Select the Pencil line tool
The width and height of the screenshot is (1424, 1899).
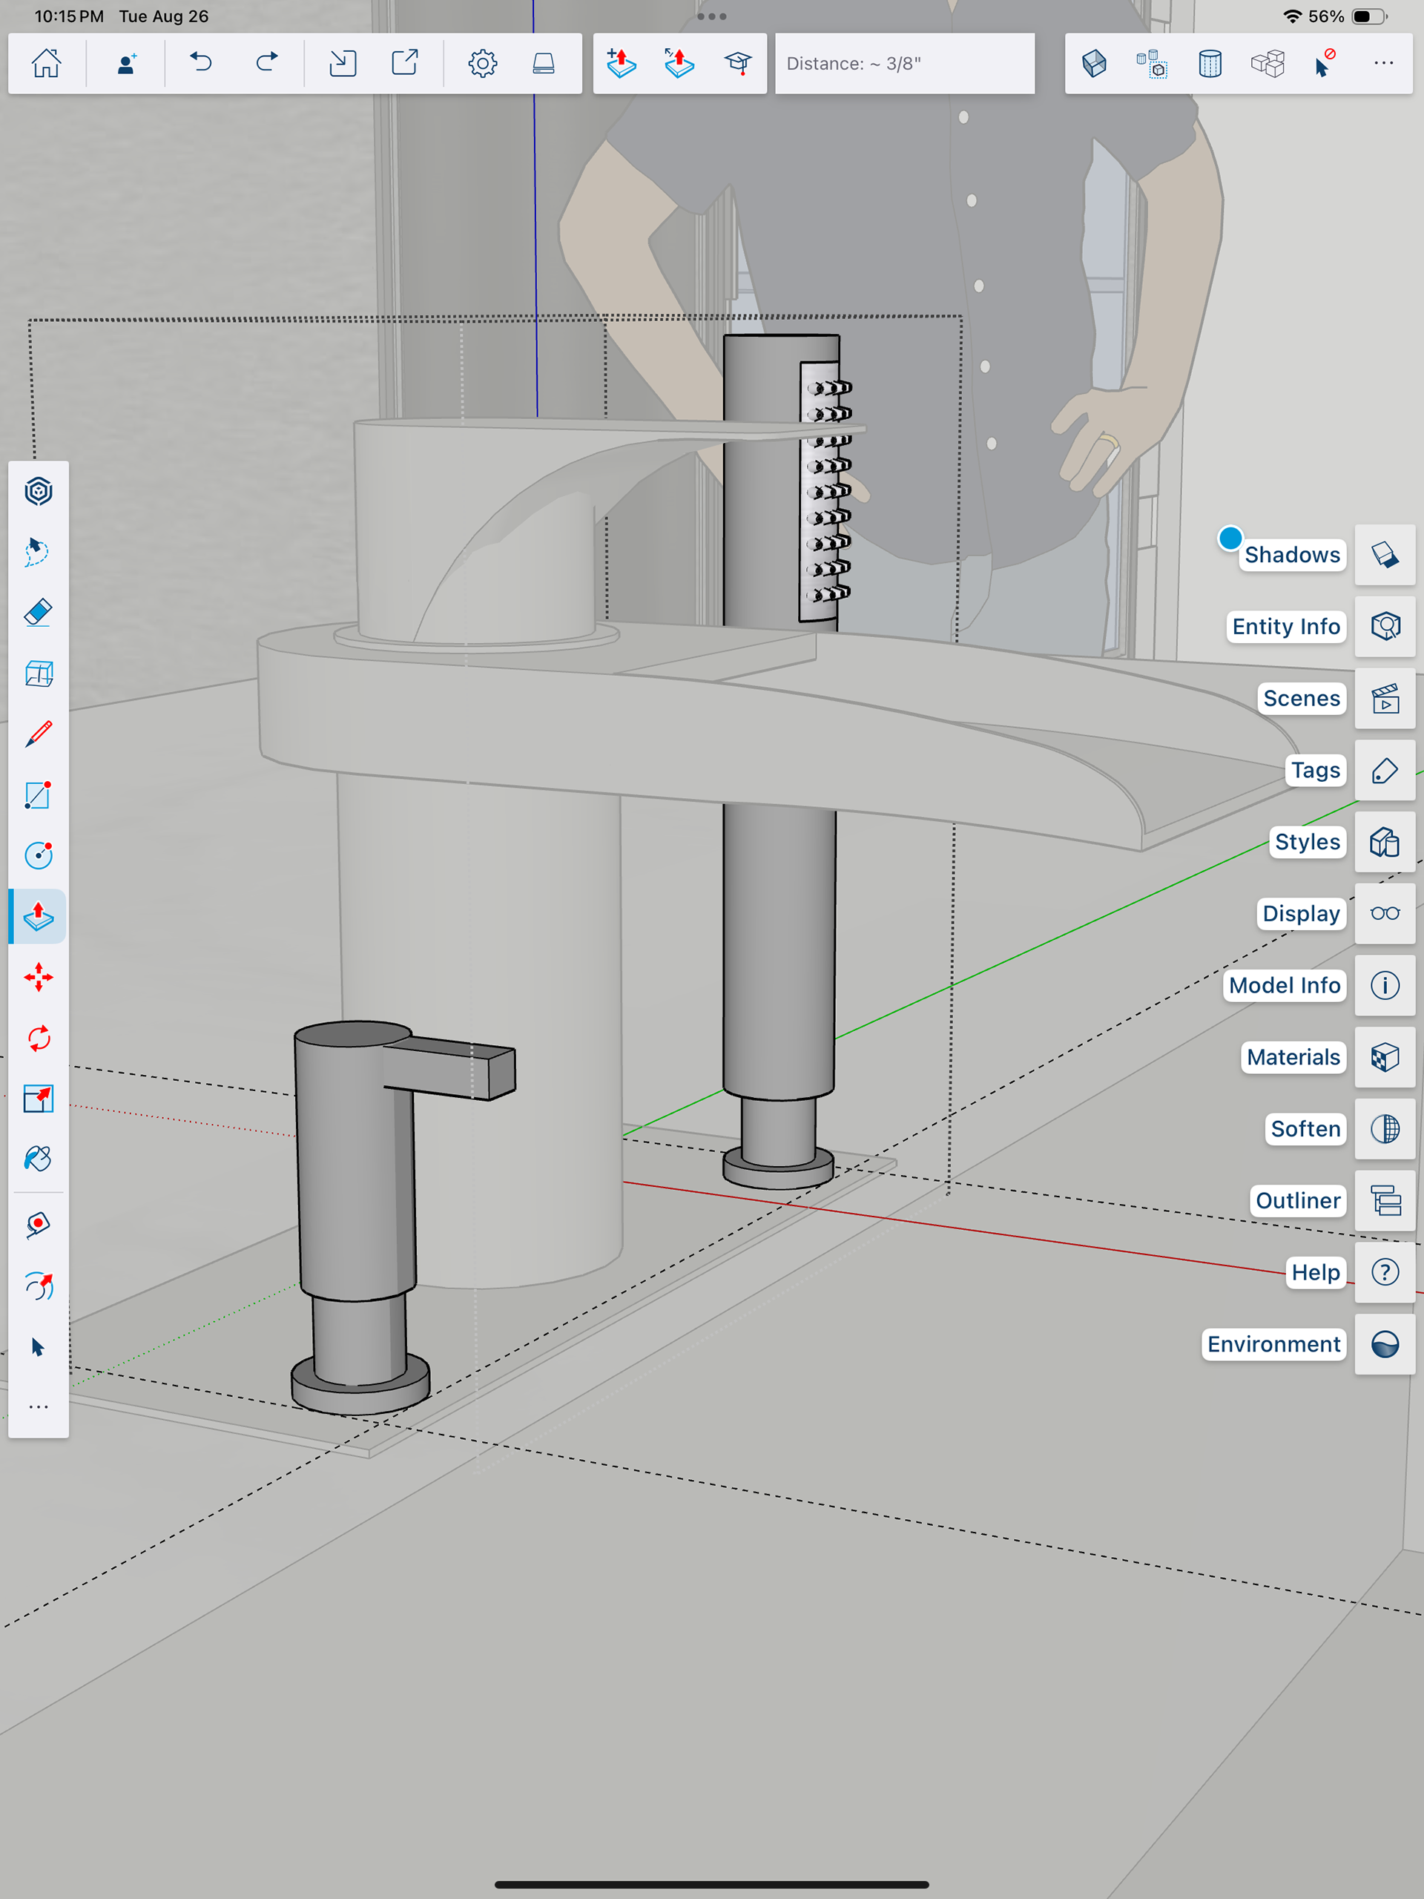click(39, 734)
